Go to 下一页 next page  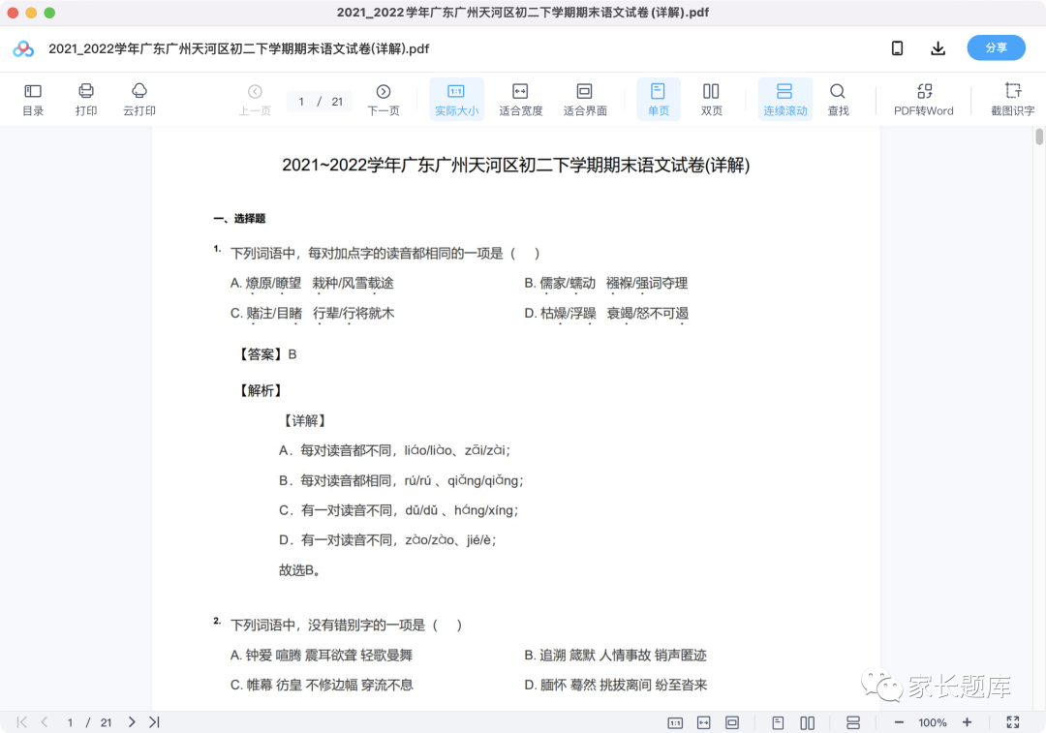(x=384, y=100)
